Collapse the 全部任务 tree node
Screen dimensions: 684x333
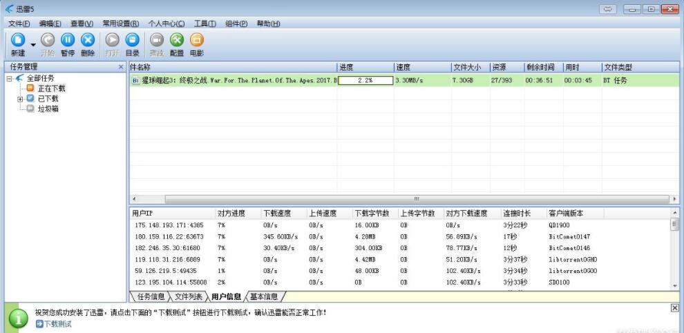pyautogui.click(x=9, y=79)
